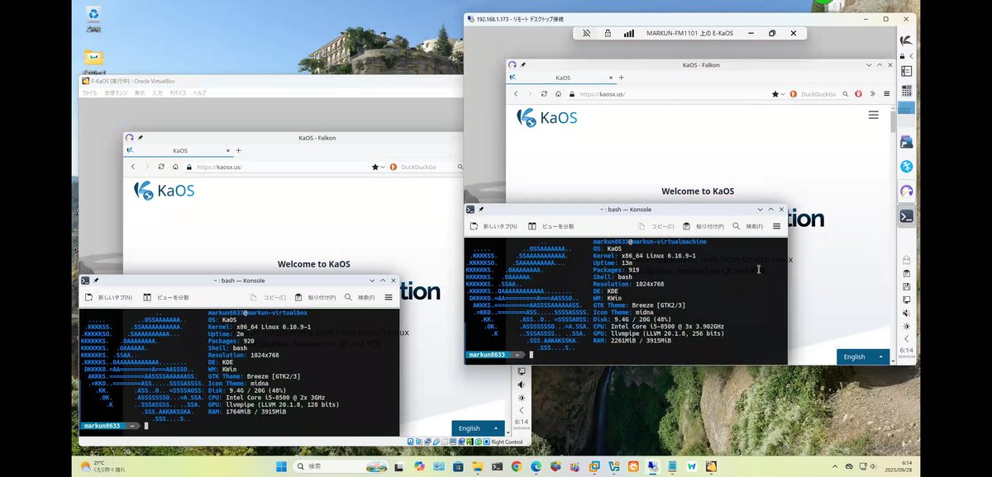Click 貼り付け in remote Konsole toolbar
992x477 pixels.
point(703,225)
